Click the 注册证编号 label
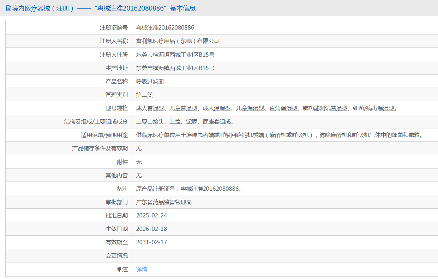The height and width of the screenshot is (279, 438). pos(114,27)
